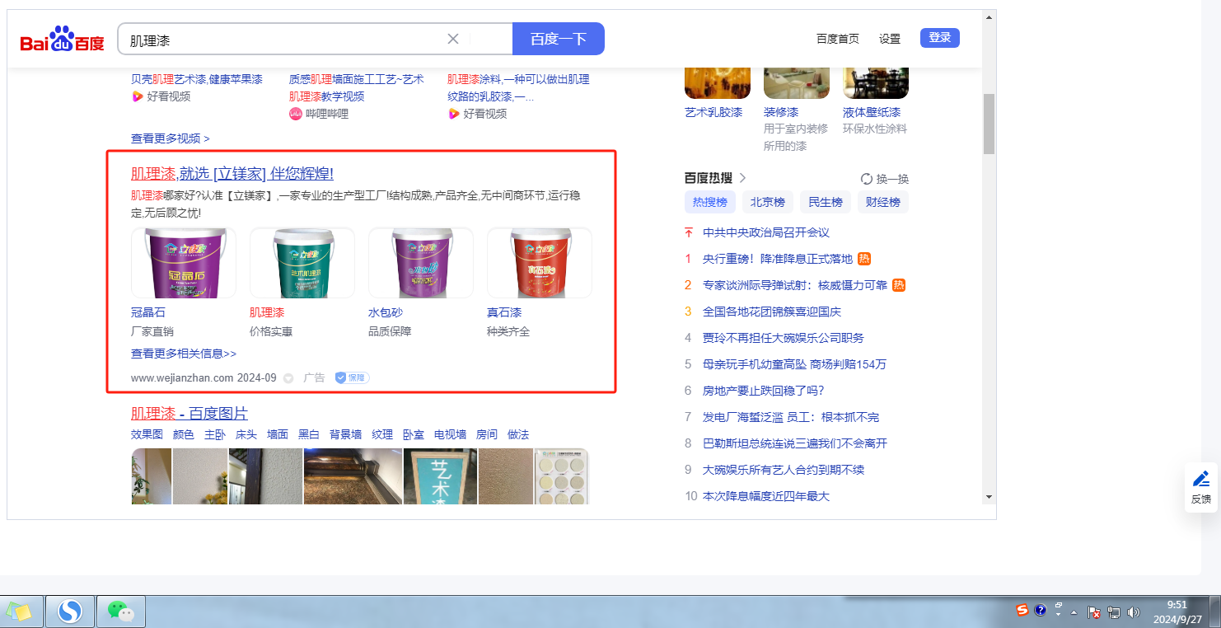Select the 民生榜 tab

point(825,202)
